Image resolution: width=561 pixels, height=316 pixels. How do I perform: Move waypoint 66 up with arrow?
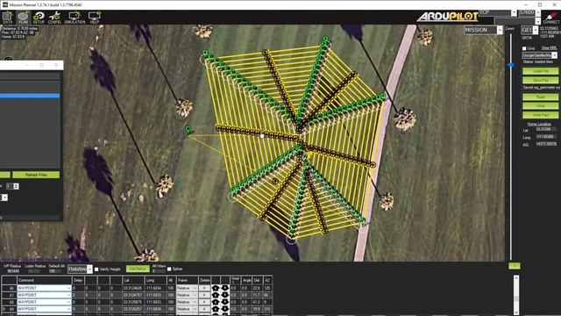216,288
